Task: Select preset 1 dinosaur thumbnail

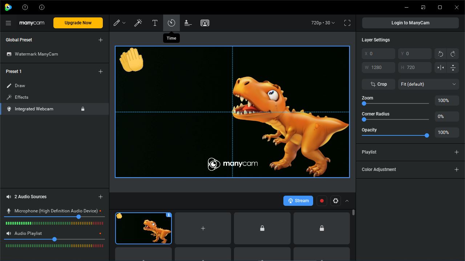Action: (143, 228)
